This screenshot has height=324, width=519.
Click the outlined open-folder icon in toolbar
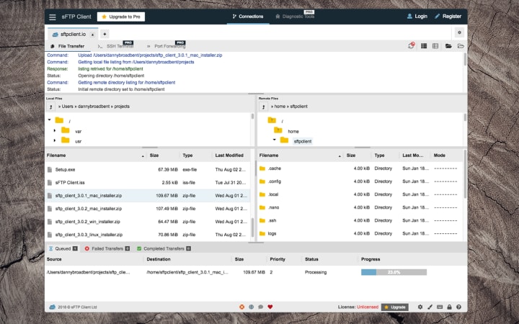pyautogui.click(x=461, y=46)
